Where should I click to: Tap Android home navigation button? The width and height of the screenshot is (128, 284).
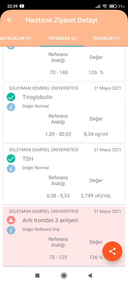(64, 275)
